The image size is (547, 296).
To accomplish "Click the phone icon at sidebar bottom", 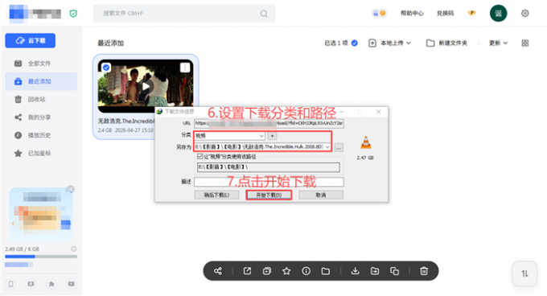I will pos(11,284).
